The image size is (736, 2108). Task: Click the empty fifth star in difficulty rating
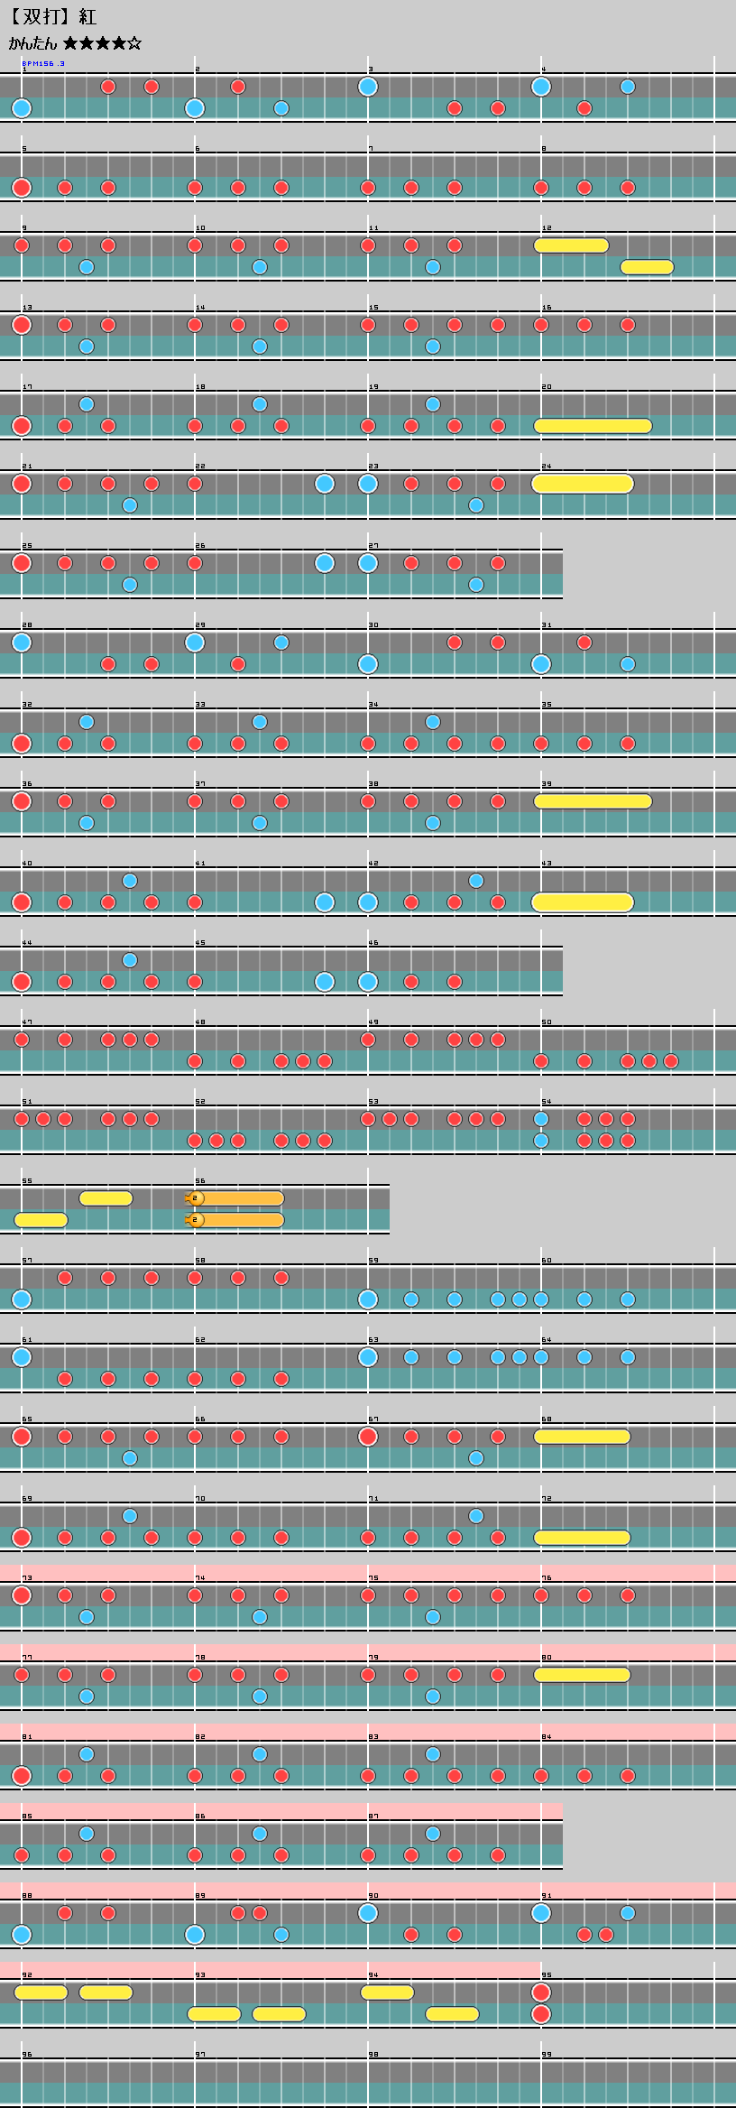(134, 43)
